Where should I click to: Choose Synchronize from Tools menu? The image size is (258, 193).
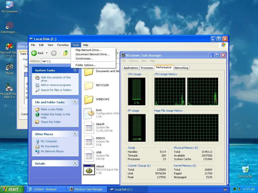(93, 59)
